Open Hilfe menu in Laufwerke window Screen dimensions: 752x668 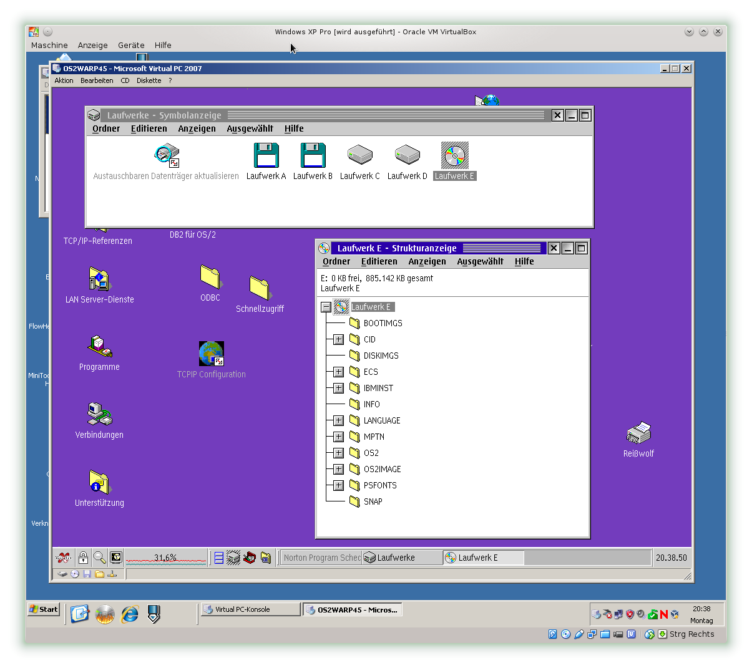tap(294, 128)
